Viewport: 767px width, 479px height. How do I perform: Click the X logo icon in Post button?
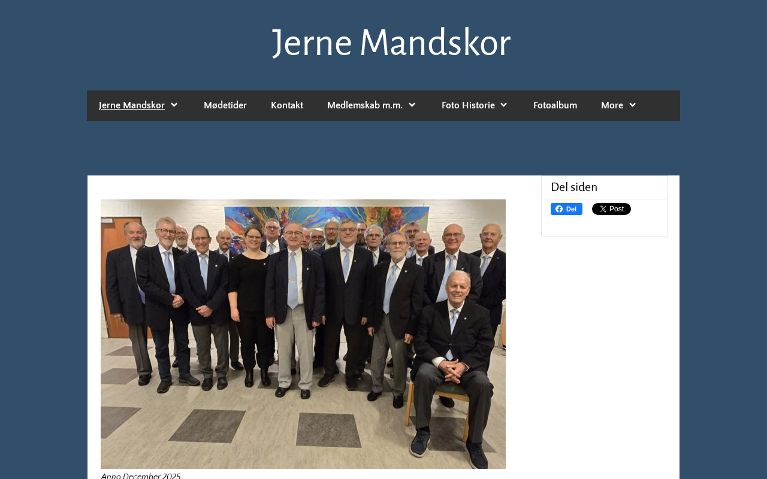click(601, 209)
